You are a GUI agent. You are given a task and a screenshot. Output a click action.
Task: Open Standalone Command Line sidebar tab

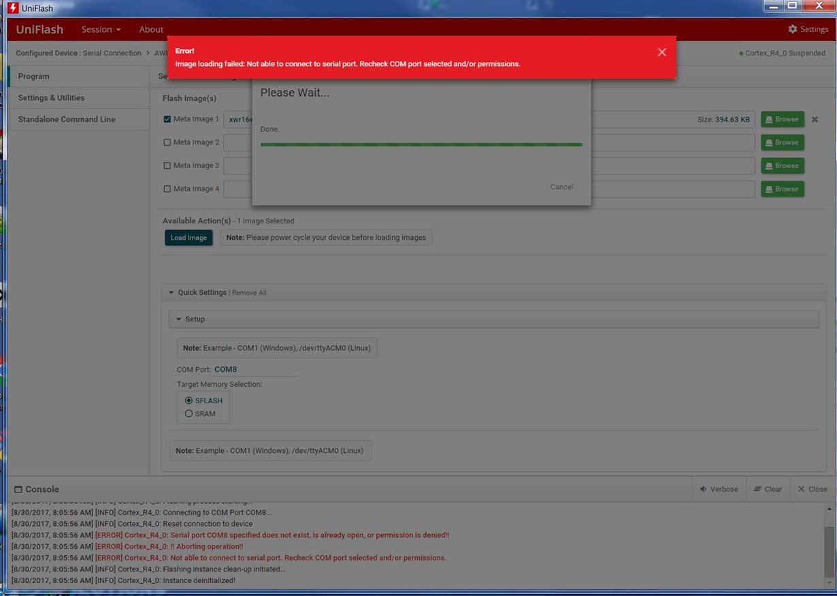(x=79, y=119)
